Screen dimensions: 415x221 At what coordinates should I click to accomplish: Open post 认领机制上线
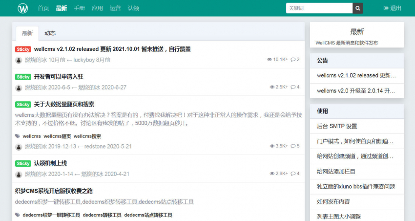51,163
